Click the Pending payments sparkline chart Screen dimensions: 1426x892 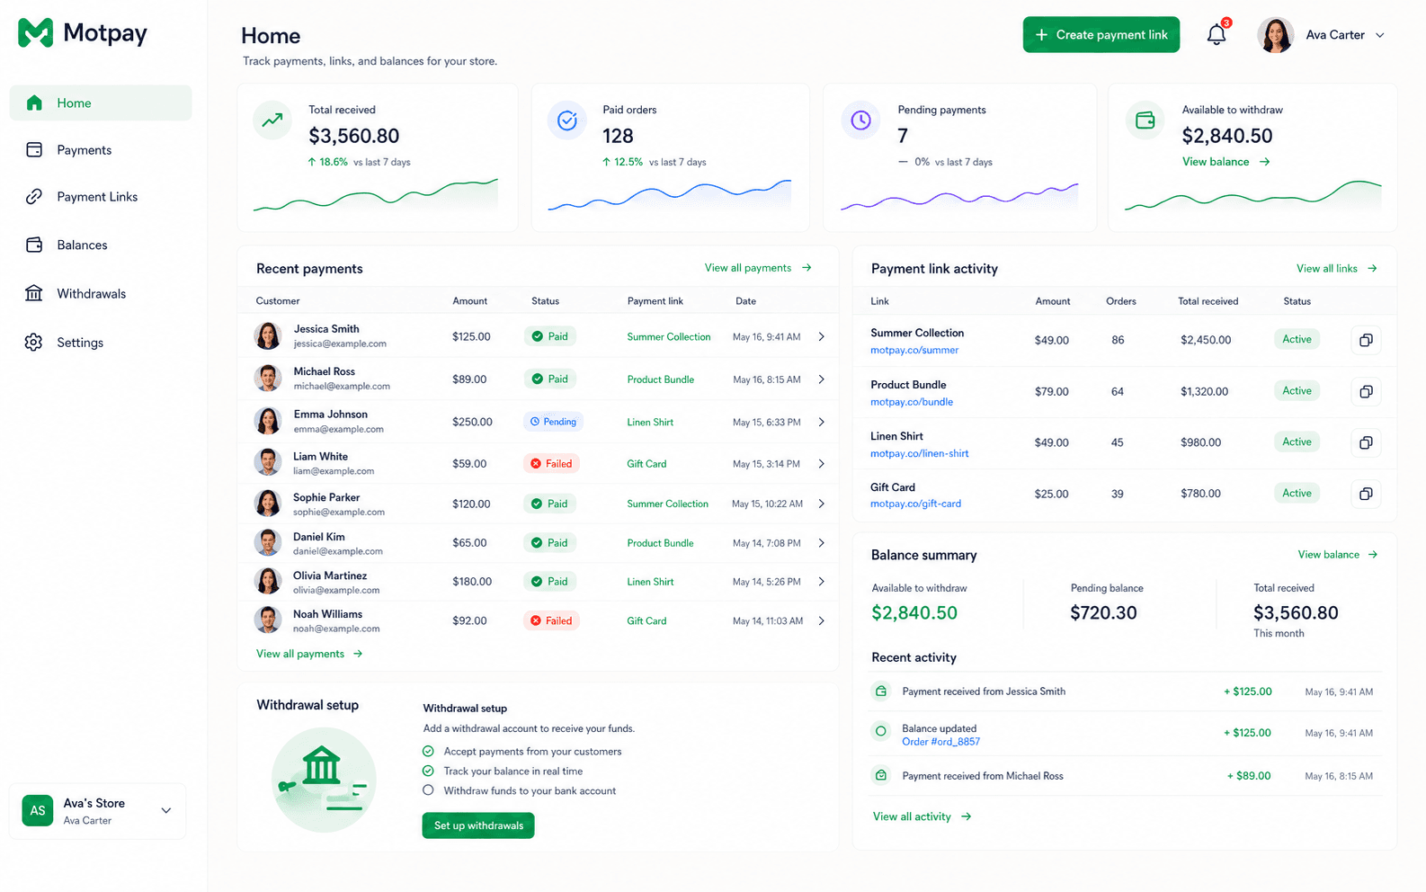(959, 195)
